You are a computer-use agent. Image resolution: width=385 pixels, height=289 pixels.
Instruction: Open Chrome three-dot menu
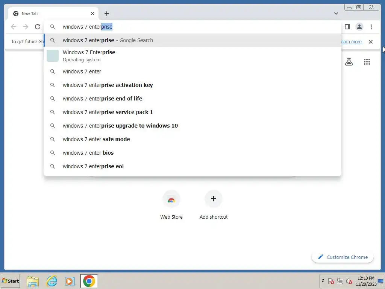coord(371,27)
